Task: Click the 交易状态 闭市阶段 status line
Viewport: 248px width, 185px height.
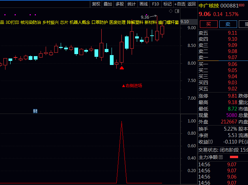Action: click(x=223, y=150)
